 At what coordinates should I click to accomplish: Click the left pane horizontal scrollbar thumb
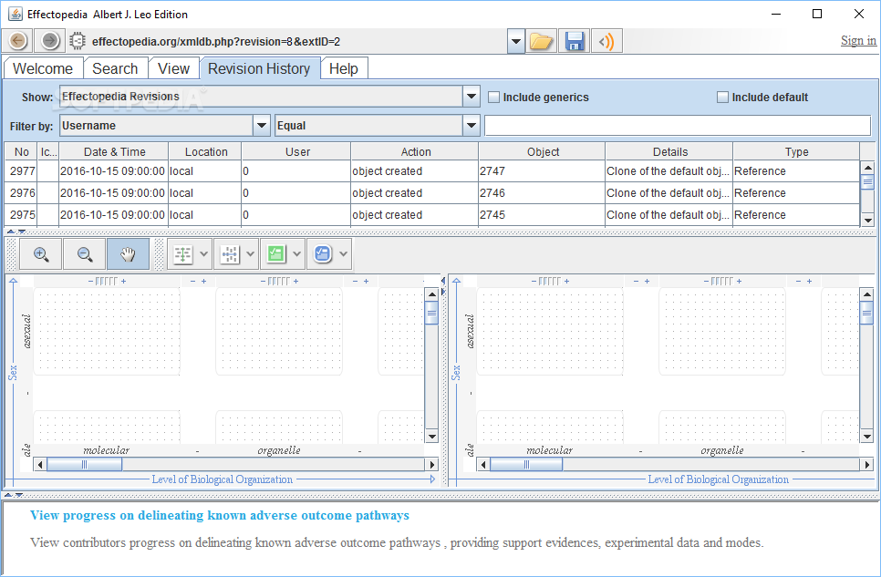pos(84,464)
